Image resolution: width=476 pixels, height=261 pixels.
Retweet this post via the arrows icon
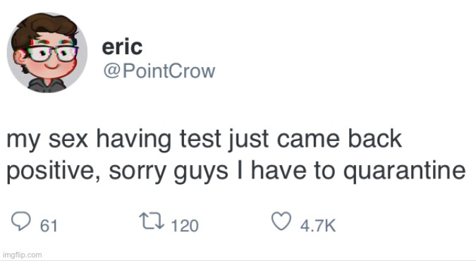(152, 221)
